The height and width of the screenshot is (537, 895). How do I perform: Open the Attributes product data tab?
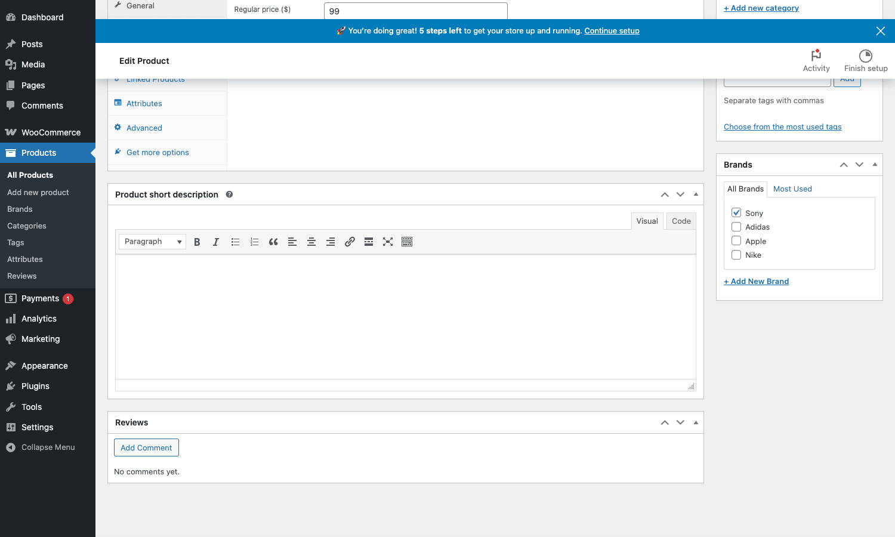click(x=168, y=103)
